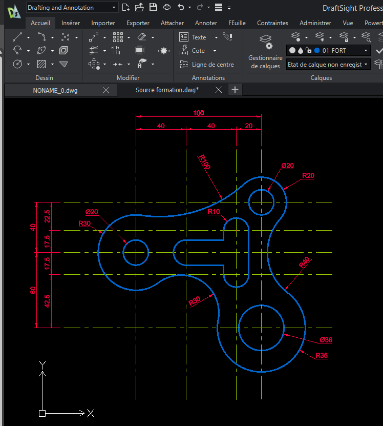Select the Line drawing tool
The image size is (383, 426).
17,37
